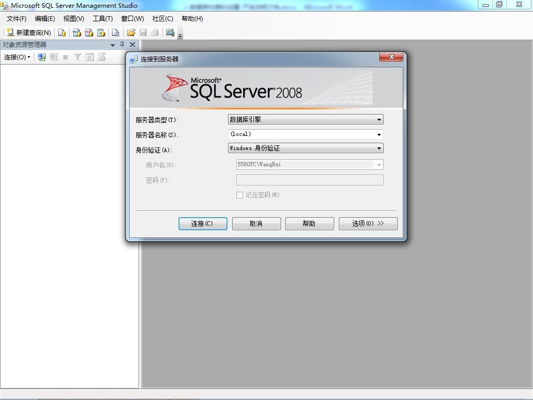Toggle auto-hide pin on 对象资源管理器
533x400 pixels.
point(122,45)
